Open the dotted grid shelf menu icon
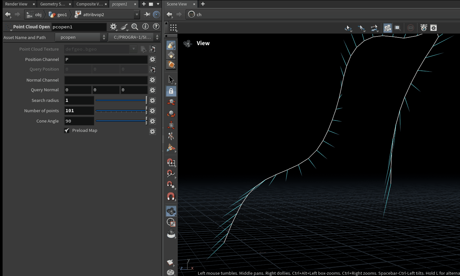Screen dimensions: 460x276 pyautogui.click(x=174, y=28)
